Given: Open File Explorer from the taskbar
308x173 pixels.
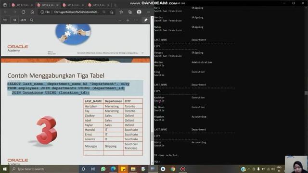Looking at the screenshot, I should point(133,169).
